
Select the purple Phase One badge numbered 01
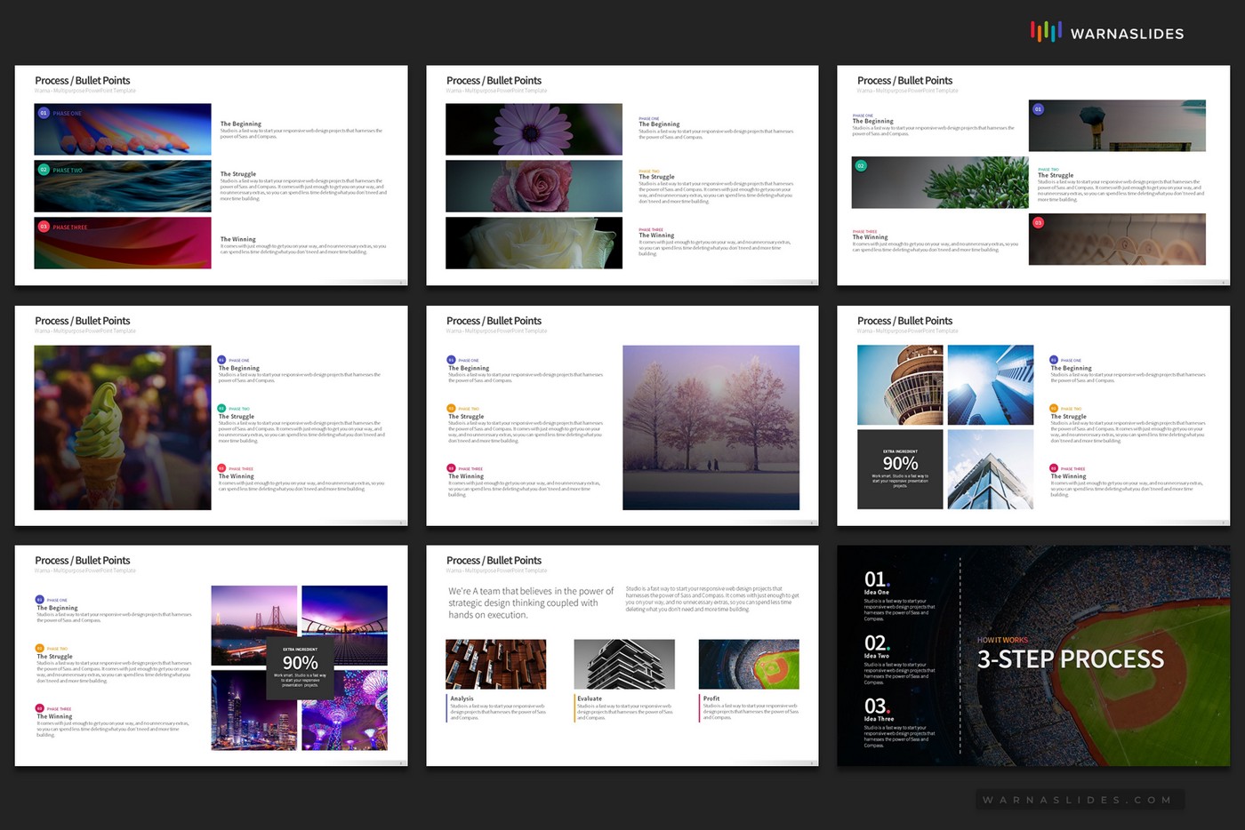click(42, 113)
